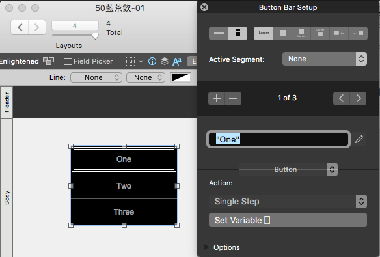Screen dimensions: 380x257
Task: Remove segment with minus button
Action: click(x=233, y=98)
